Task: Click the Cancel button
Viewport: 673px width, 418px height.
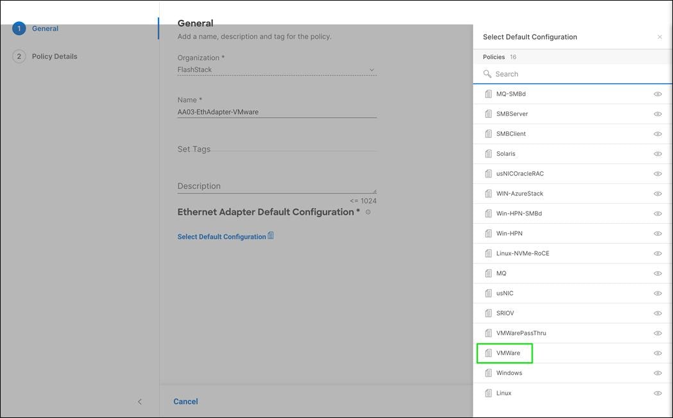Action: point(185,401)
